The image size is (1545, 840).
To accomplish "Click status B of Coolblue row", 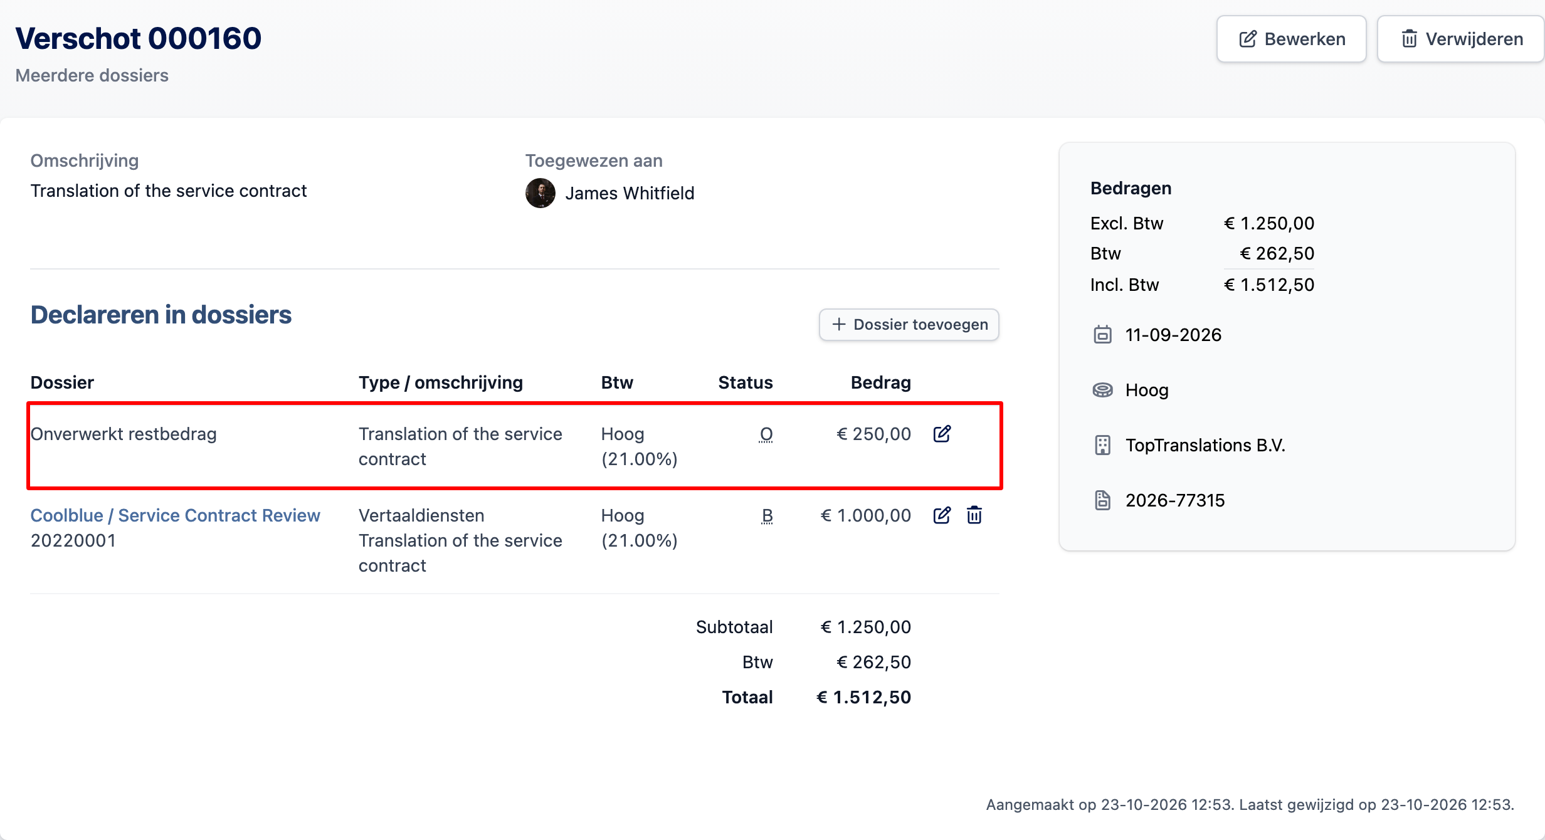I will pyautogui.click(x=767, y=515).
